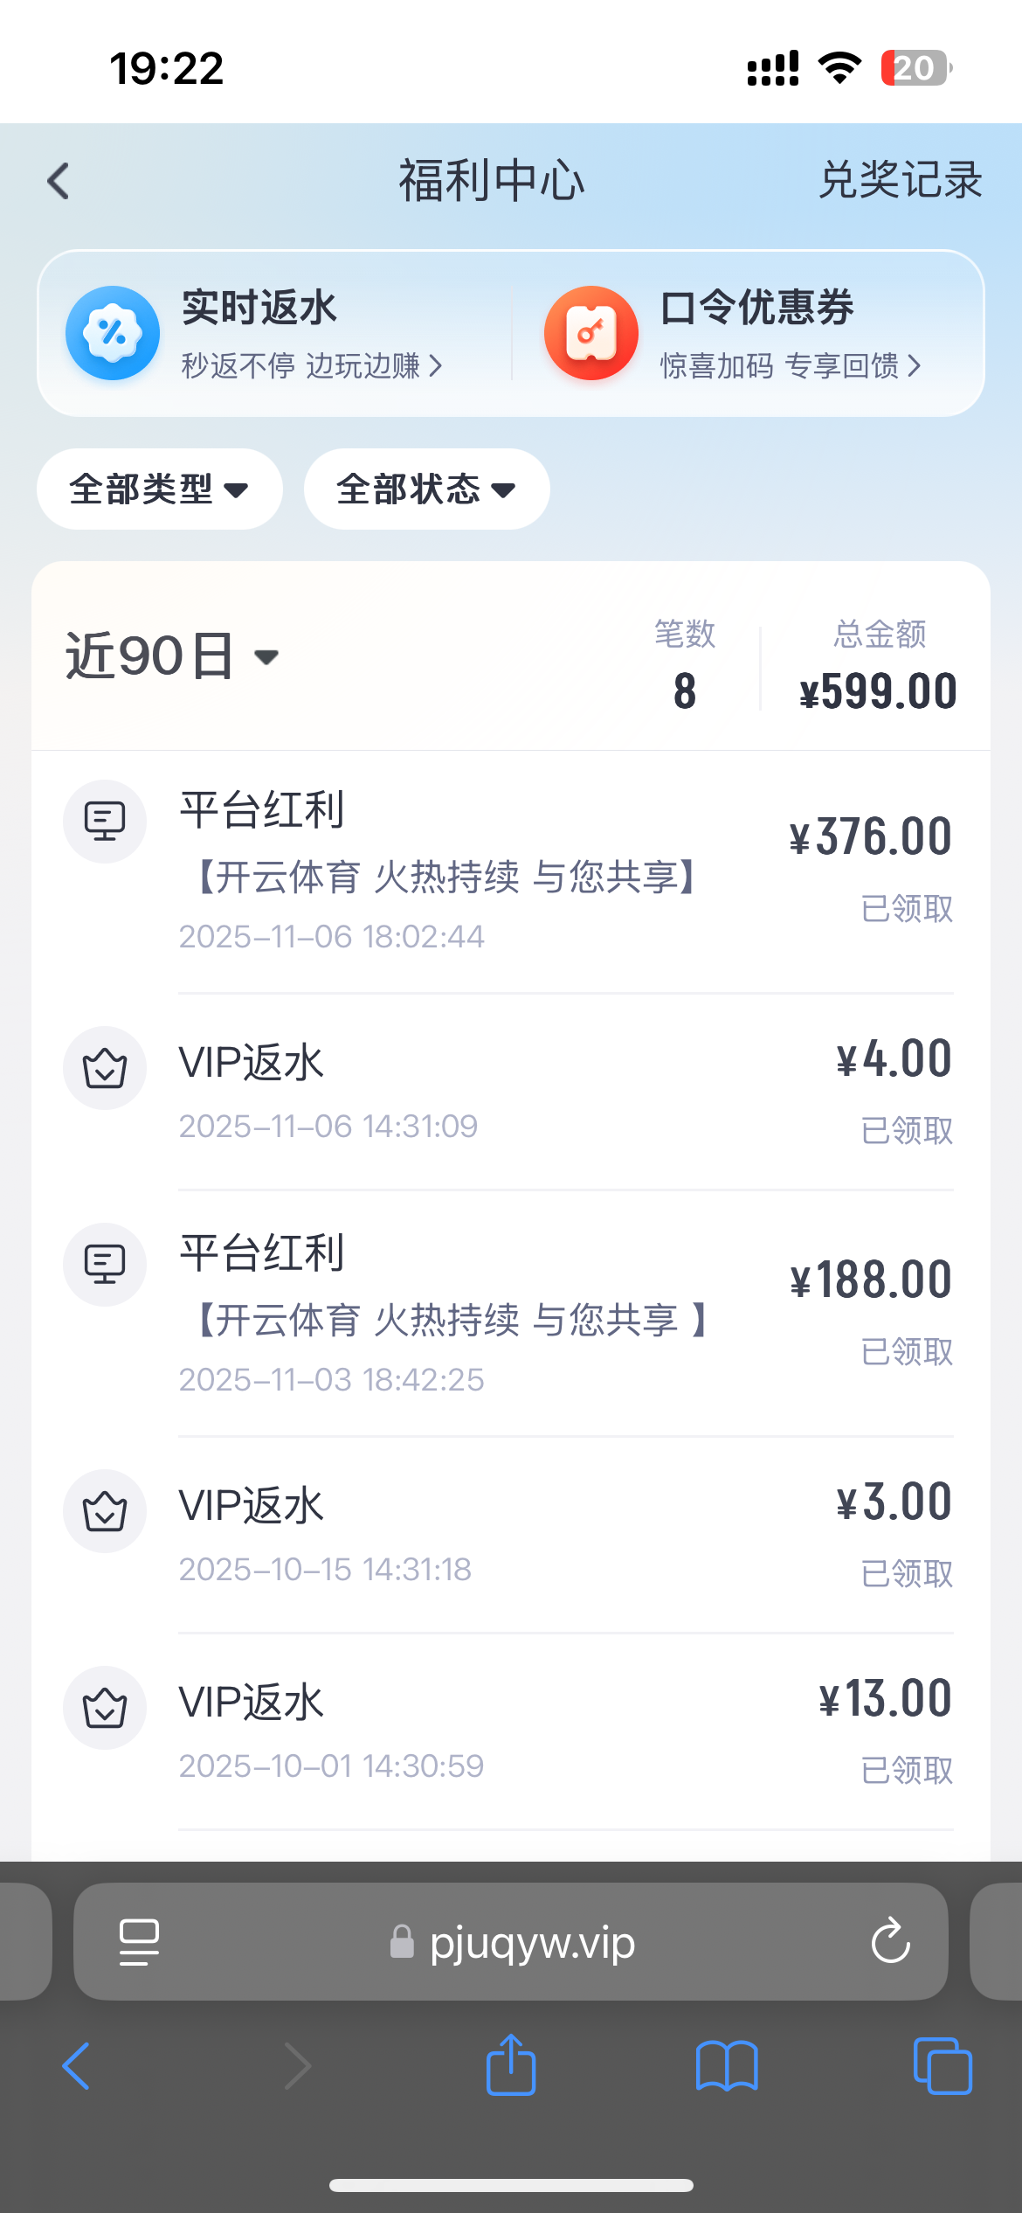Tap the back arrow beside 福利中心
This screenshot has height=2213, width=1022.
pos(59,182)
